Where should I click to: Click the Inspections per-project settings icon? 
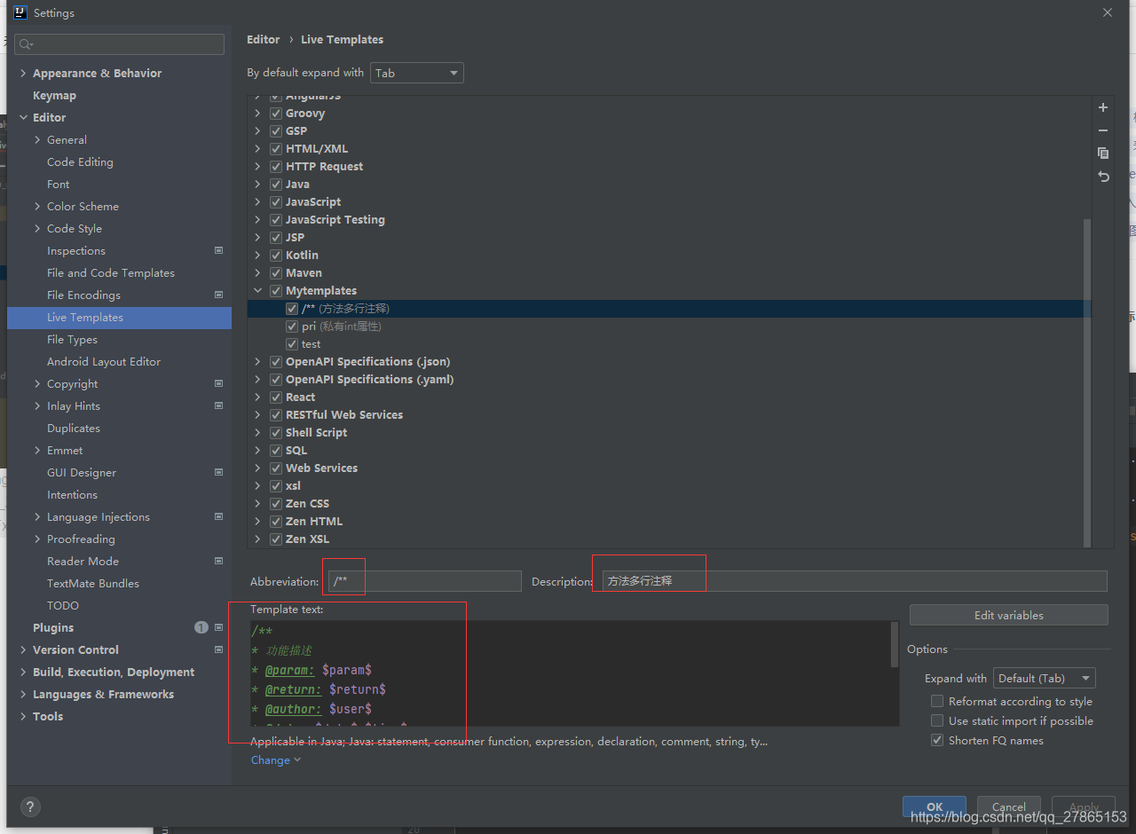click(x=219, y=250)
